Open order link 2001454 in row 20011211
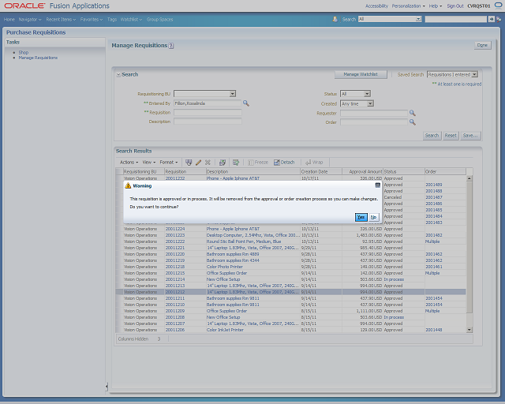 434,298
